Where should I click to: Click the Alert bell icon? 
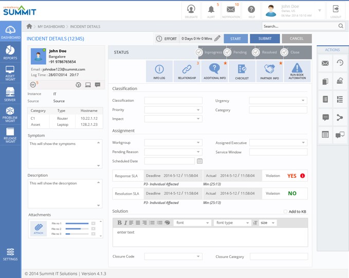coord(211,10)
